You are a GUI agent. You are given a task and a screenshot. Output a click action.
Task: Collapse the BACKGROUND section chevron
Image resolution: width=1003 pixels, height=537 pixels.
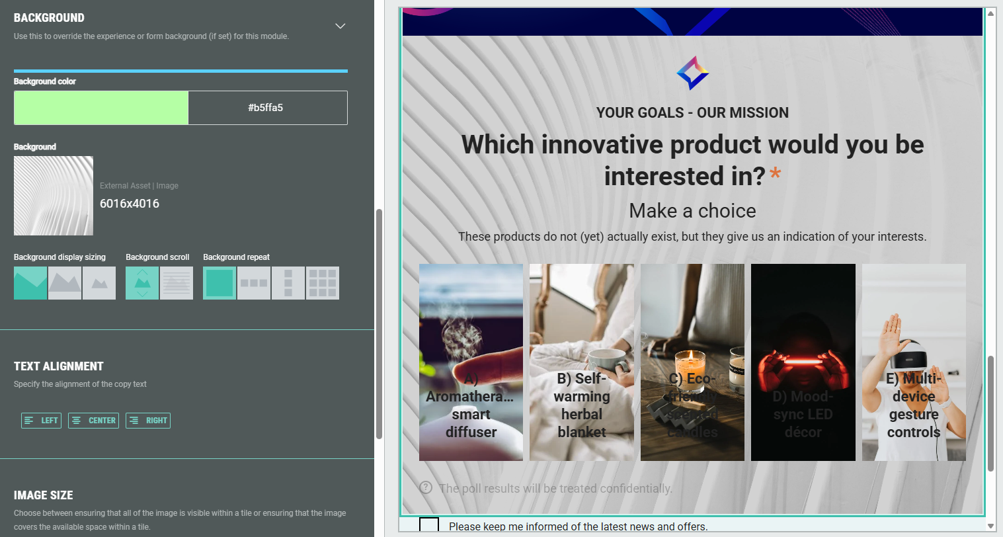coord(340,26)
